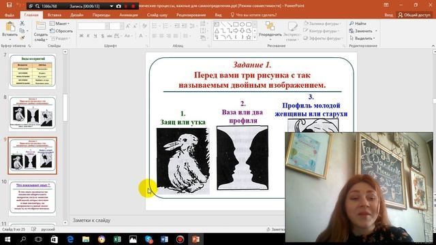436x245 pixels.
Task: Click the Decrease font size icon
Action: (x=135, y=26)
